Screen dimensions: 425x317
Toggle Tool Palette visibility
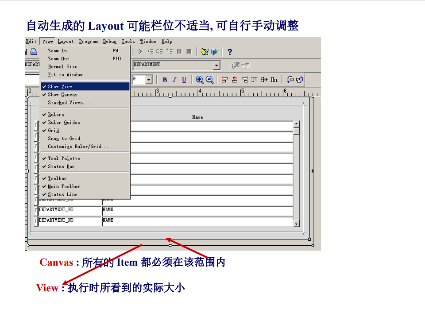85,158
